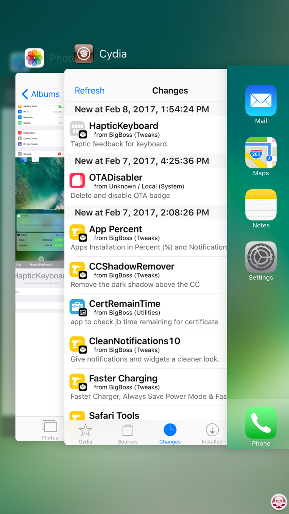Image resolution: width=289 pixels, height=514 pixels.
Task: Open the Mail app icon
Action: [x=261, y=100]
